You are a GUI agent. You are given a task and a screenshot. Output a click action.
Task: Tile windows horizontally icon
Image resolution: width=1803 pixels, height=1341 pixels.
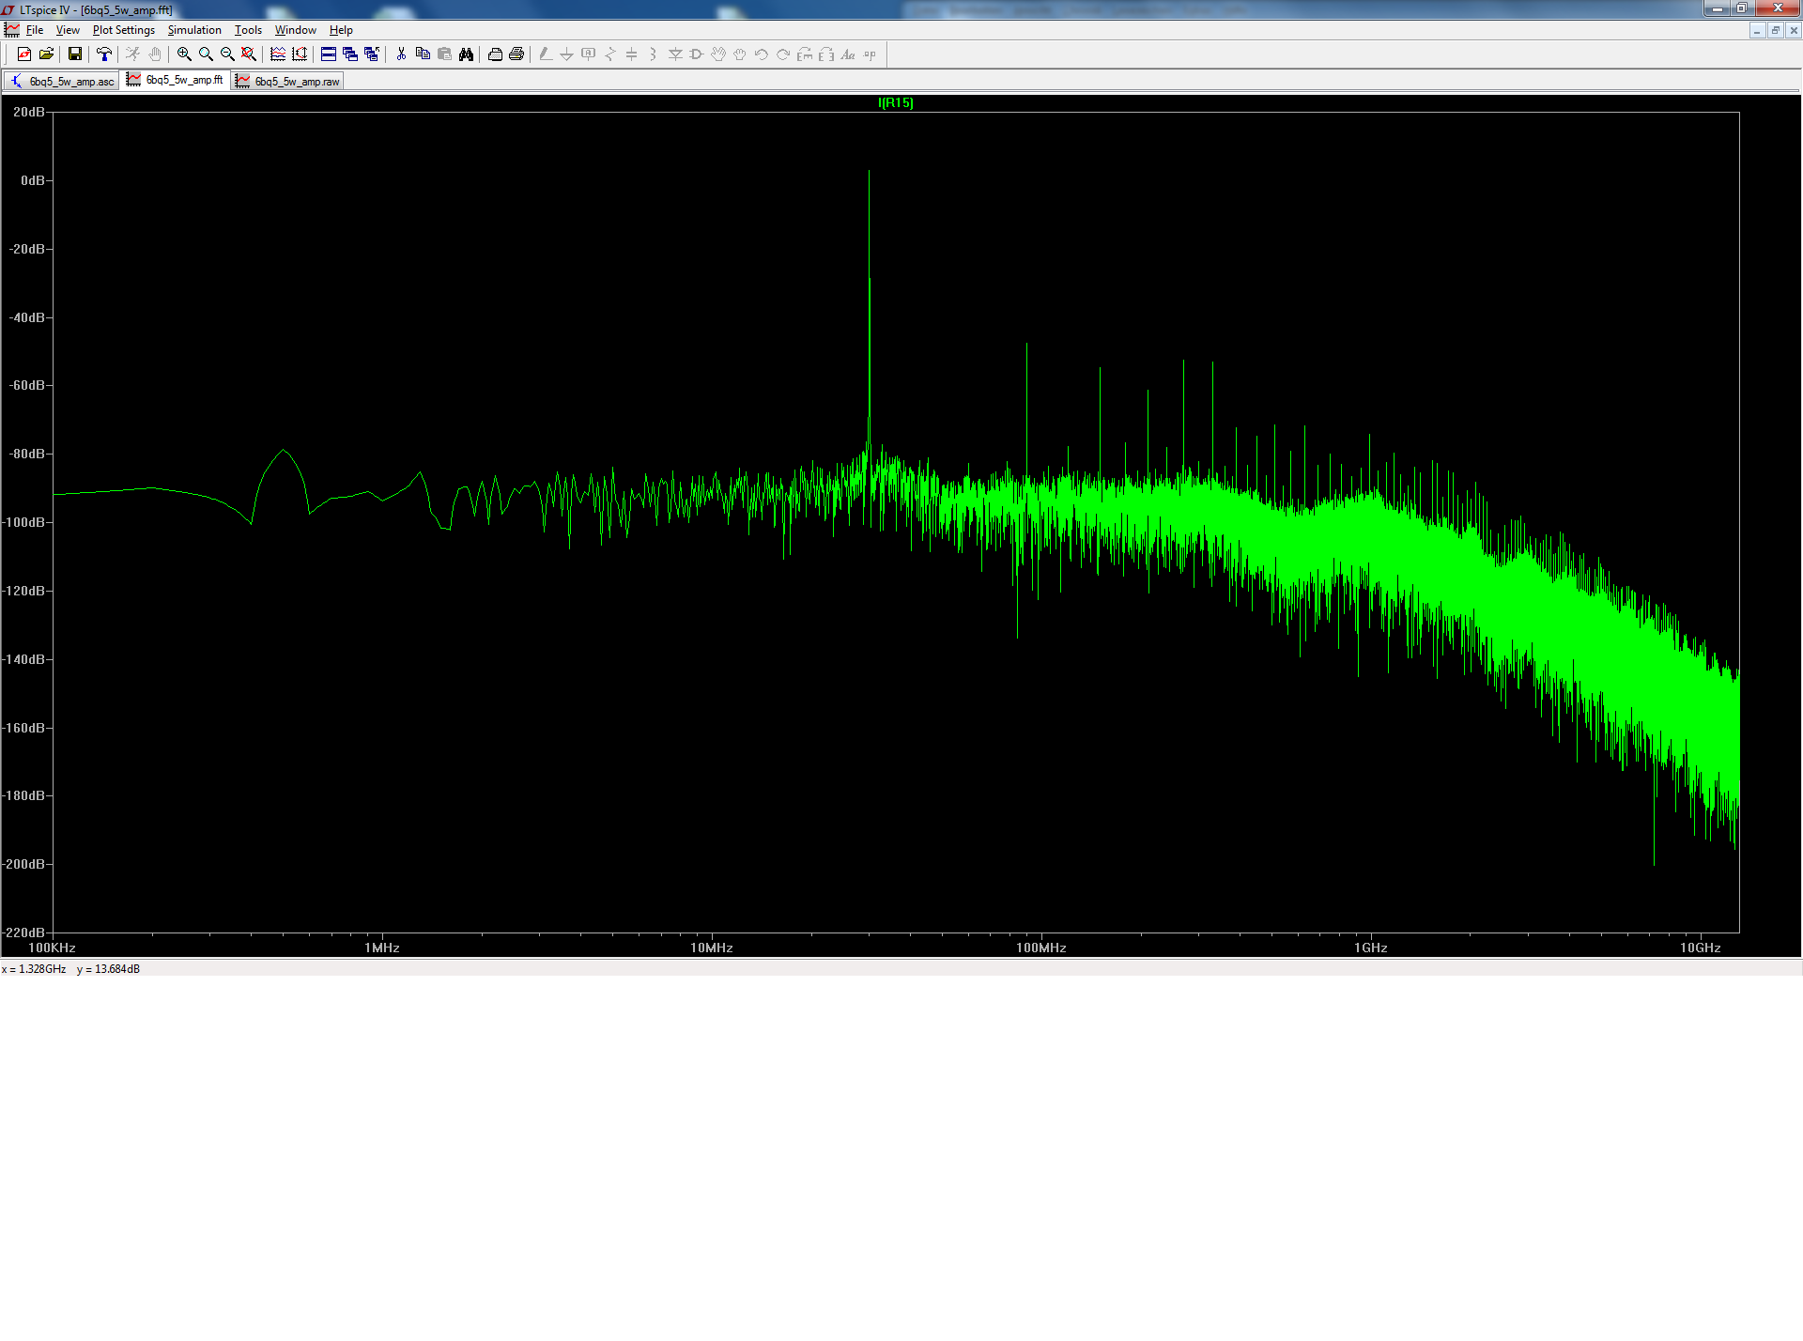pos(329,54)
